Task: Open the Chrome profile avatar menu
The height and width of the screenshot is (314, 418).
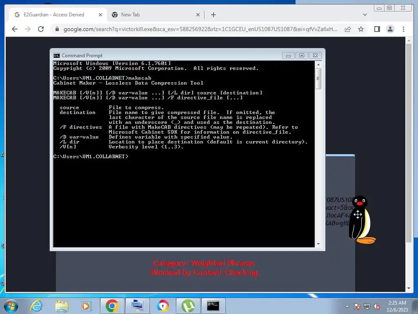Action: 390,29
